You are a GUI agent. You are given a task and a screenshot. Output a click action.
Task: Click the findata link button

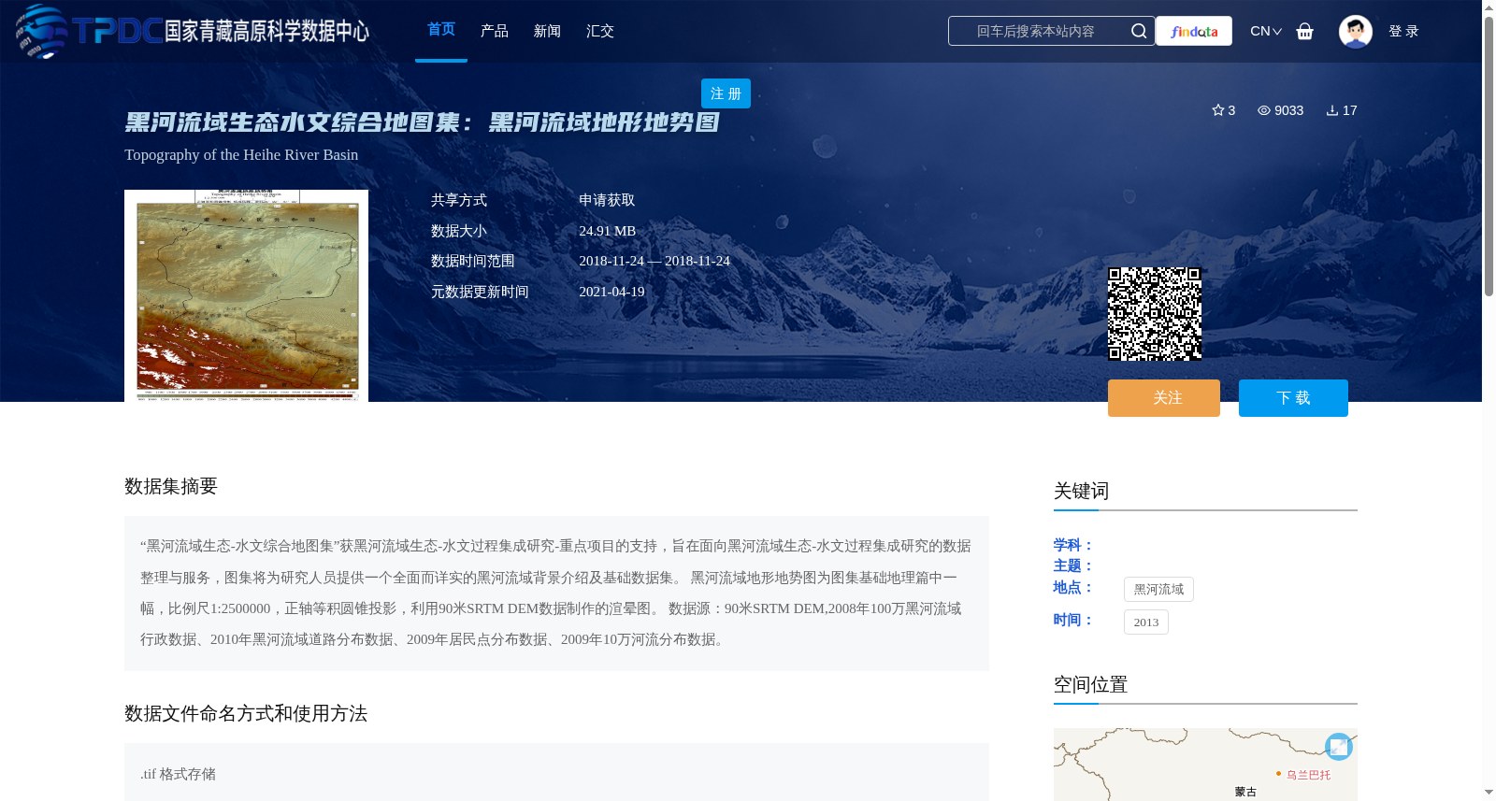point(1194,31)
